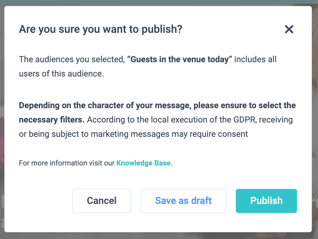Save the message as draft
The image size is (318, 239).
(x=183, y=201)
